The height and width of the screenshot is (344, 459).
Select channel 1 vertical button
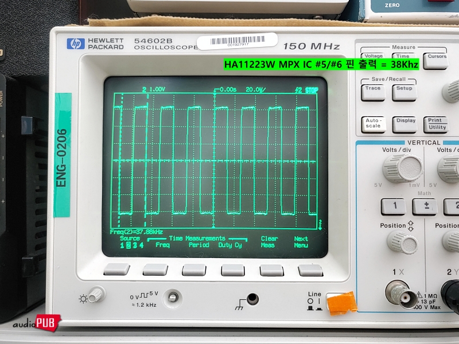point(394,206)
